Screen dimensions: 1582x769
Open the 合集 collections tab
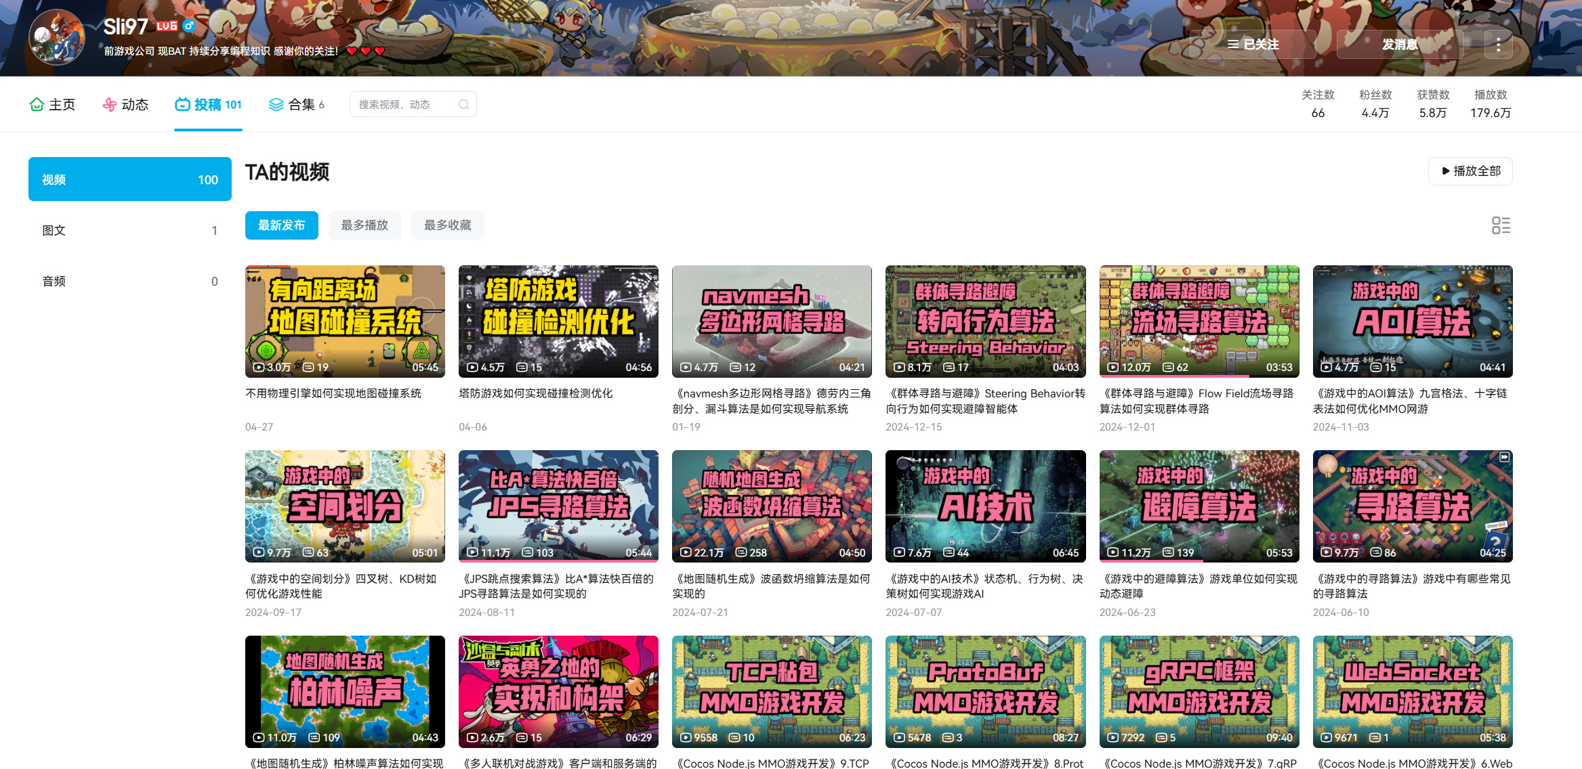coord(297,104)
